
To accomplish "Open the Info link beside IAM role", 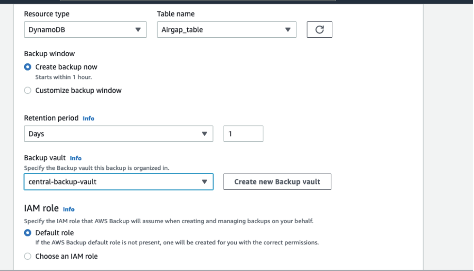I will 68,209.
